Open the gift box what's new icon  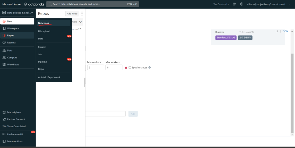click(x=234, y=4)
